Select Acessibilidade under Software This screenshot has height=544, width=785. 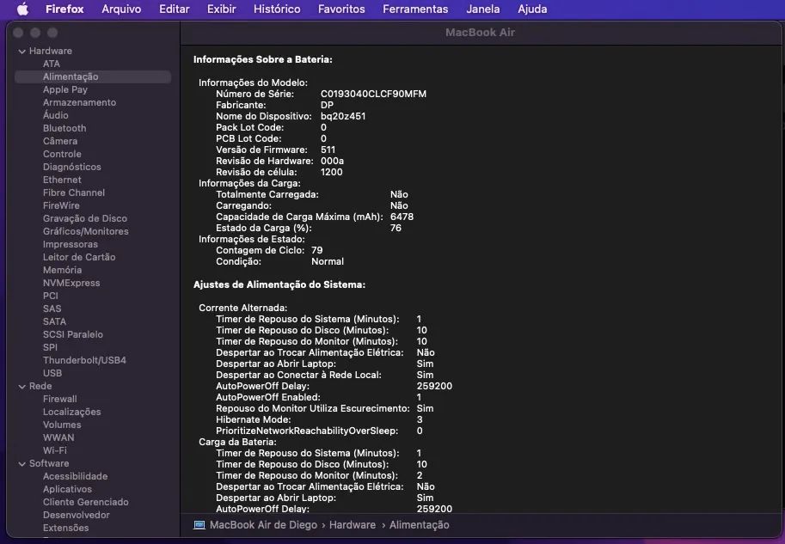pyautogui.click(x=76, y=476)
